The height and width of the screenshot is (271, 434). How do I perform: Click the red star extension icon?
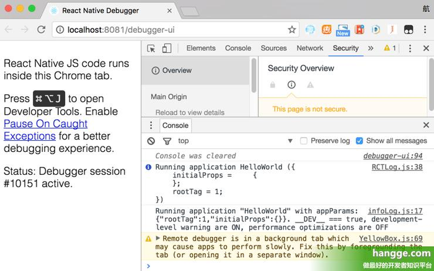point(359,30)
